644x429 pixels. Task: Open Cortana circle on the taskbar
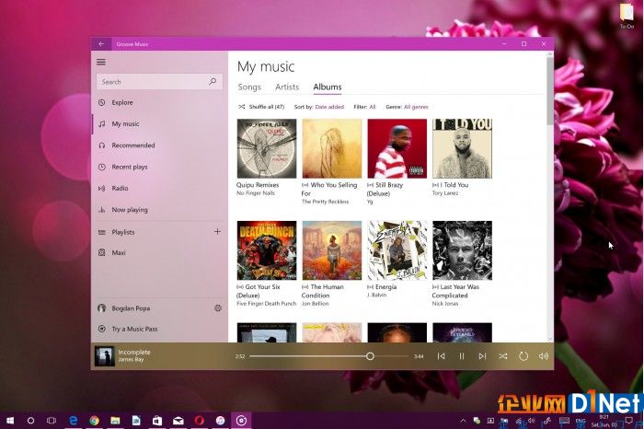click(30, 421)
